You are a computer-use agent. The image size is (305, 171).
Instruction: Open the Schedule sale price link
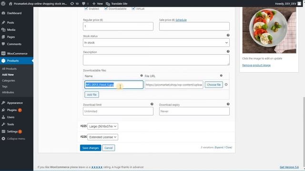pos(181,20)
